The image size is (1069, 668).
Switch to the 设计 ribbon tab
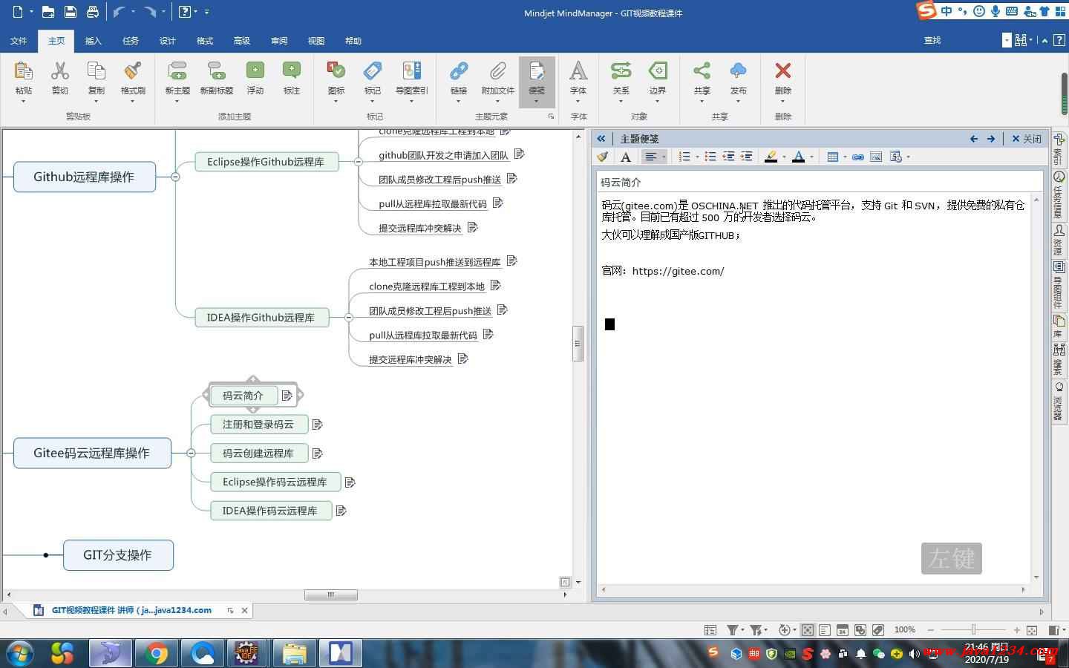coord(168,41)
